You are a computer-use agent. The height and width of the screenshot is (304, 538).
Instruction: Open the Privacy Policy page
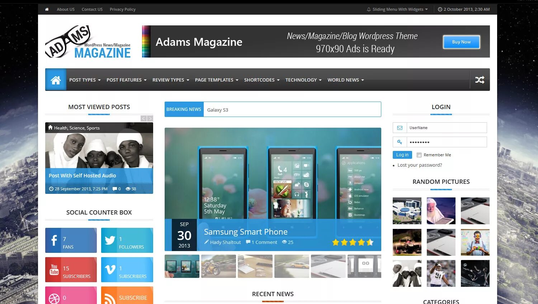123,9
